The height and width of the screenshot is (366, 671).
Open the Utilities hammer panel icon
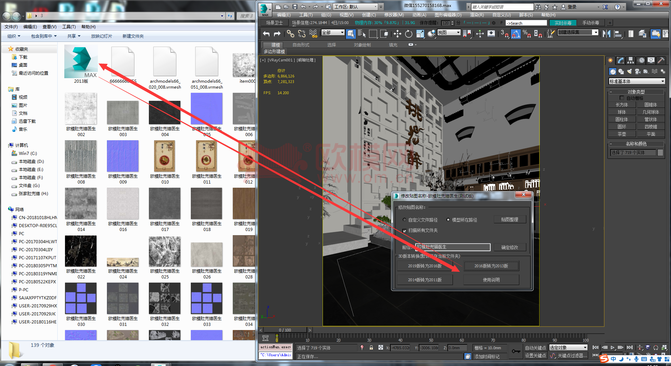(x=661, y=60)
